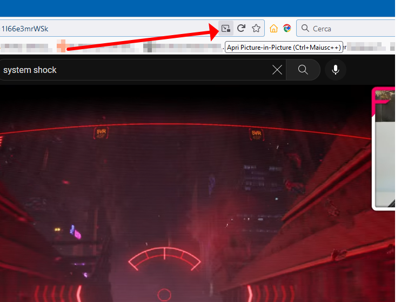Screen dimensions: 401x302
Task: Open the pink-framed thumbnail beside the video
Action: click(384, 149)
